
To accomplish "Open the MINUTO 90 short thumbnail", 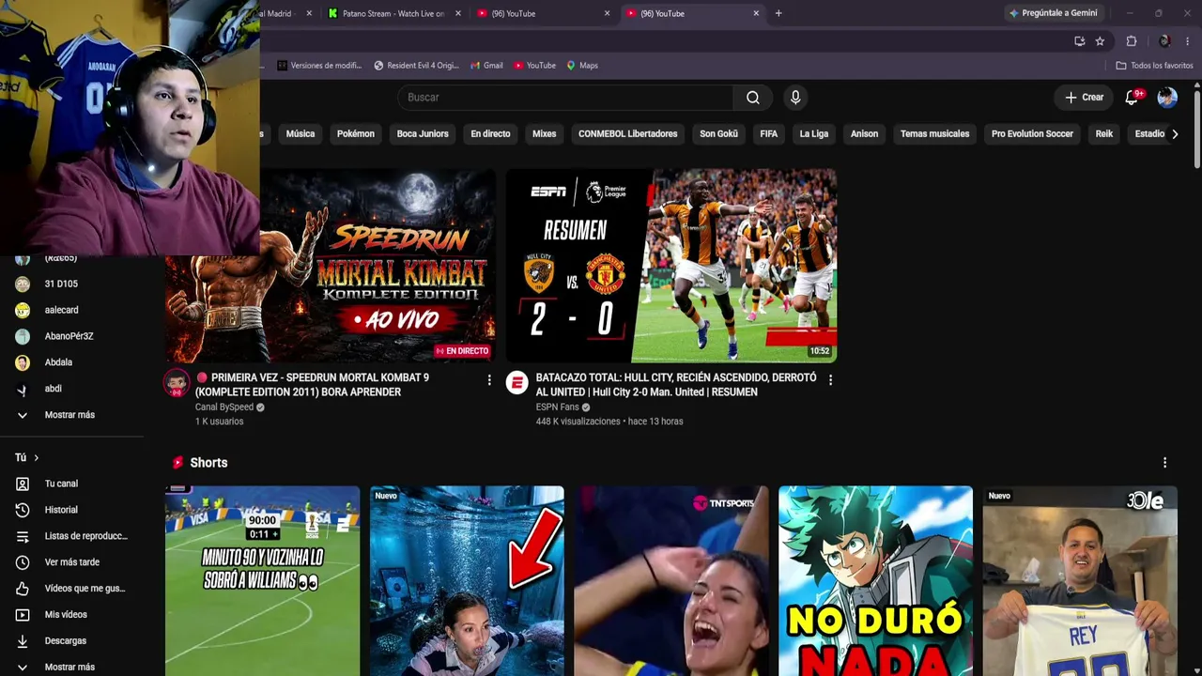I will [262, 580].
